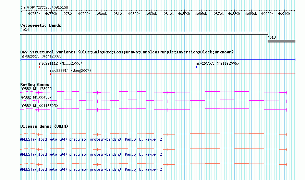Click the 40790k ruler label
This screenshot has height=180, width=305.
tap(84, 14)
